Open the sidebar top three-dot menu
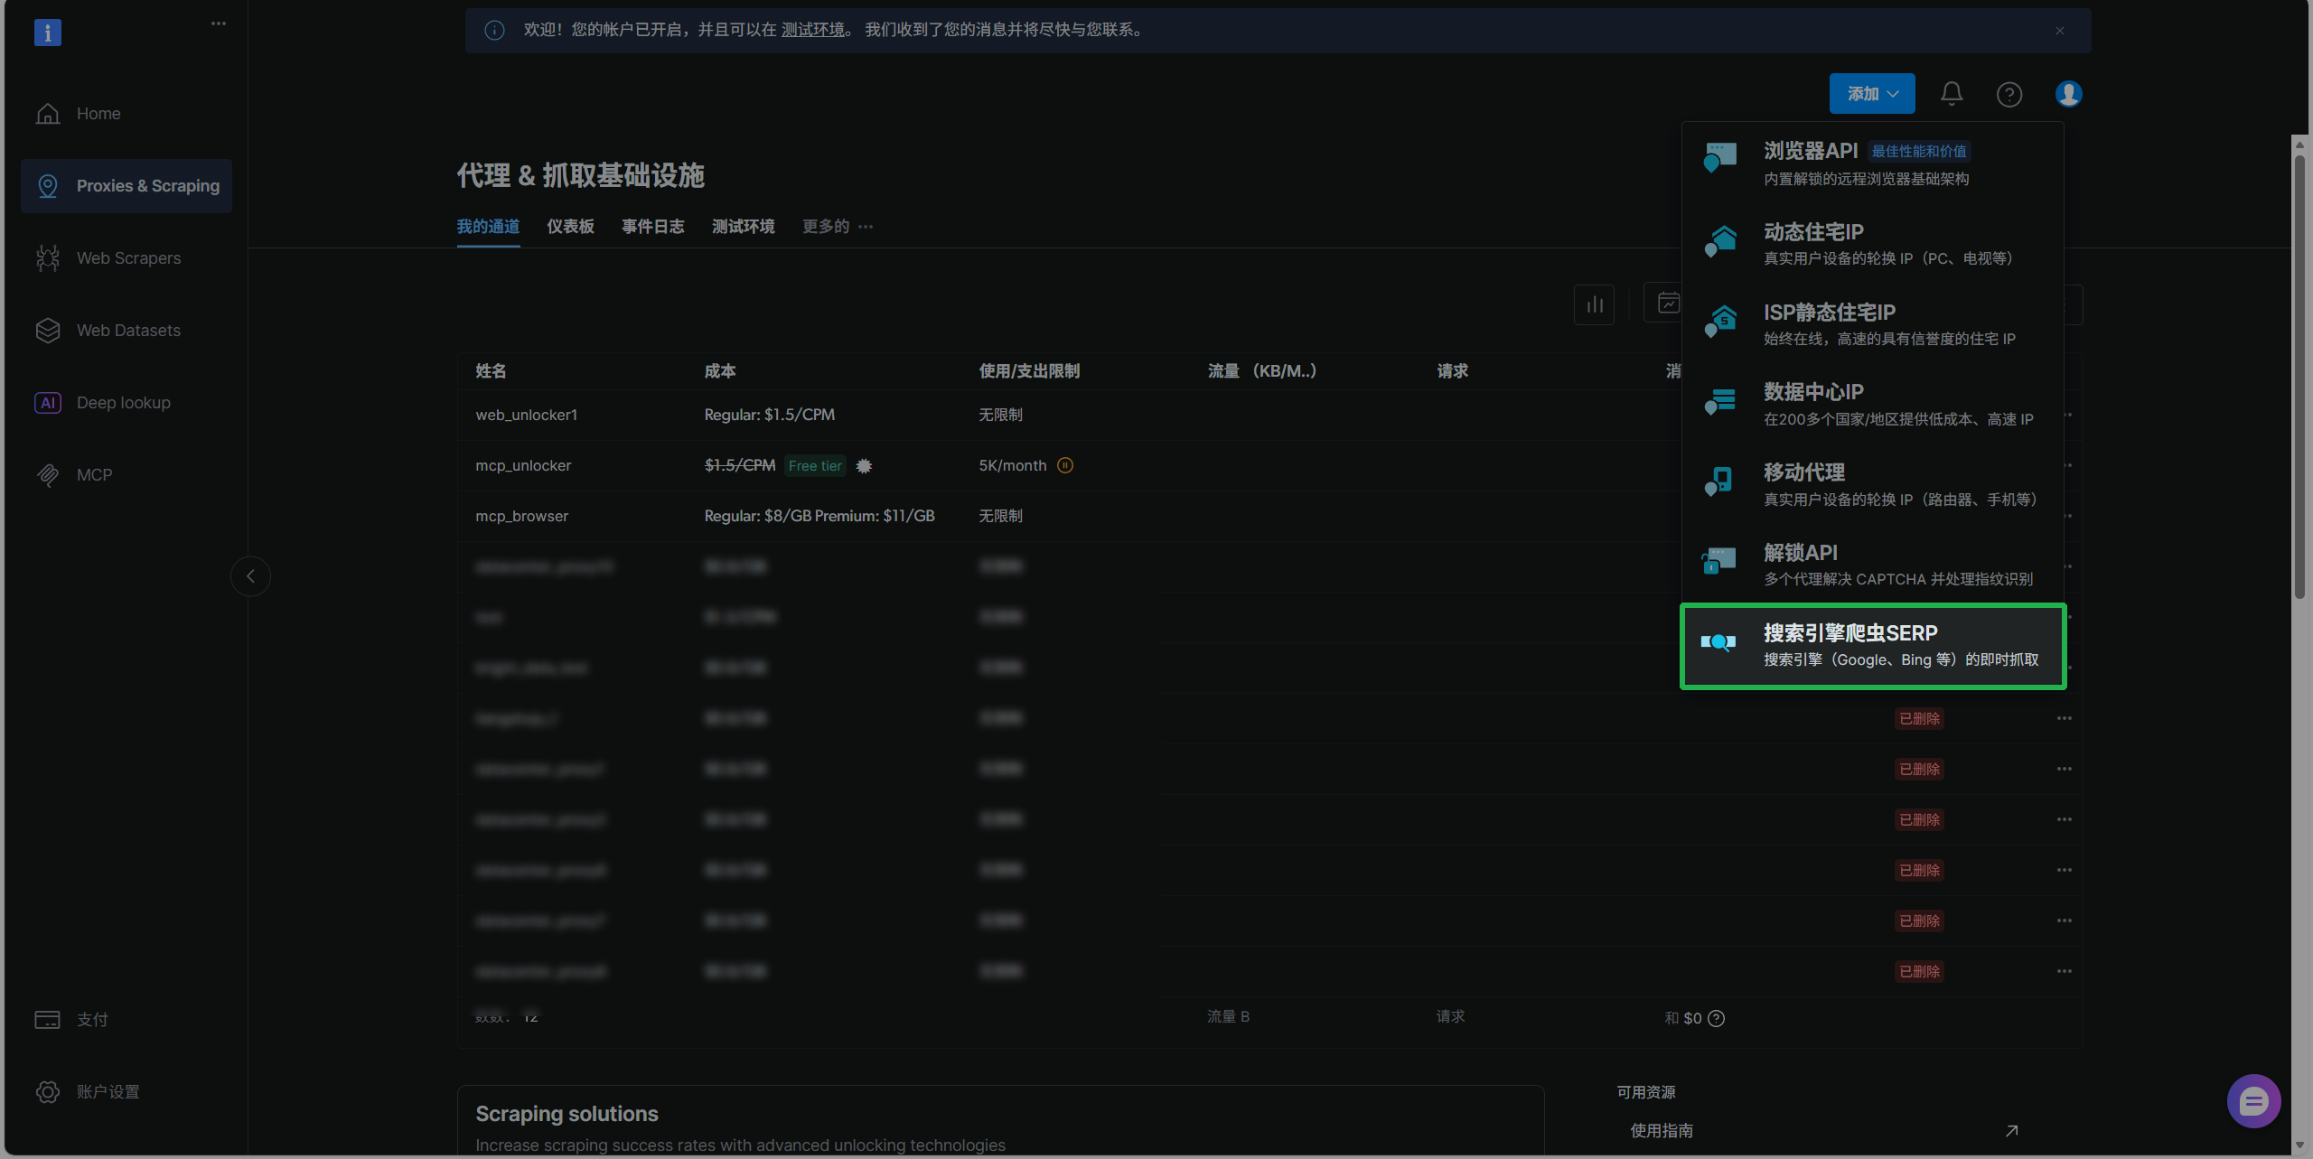The width and height of the screenshot is (2313, 1159). coord(219,23)
